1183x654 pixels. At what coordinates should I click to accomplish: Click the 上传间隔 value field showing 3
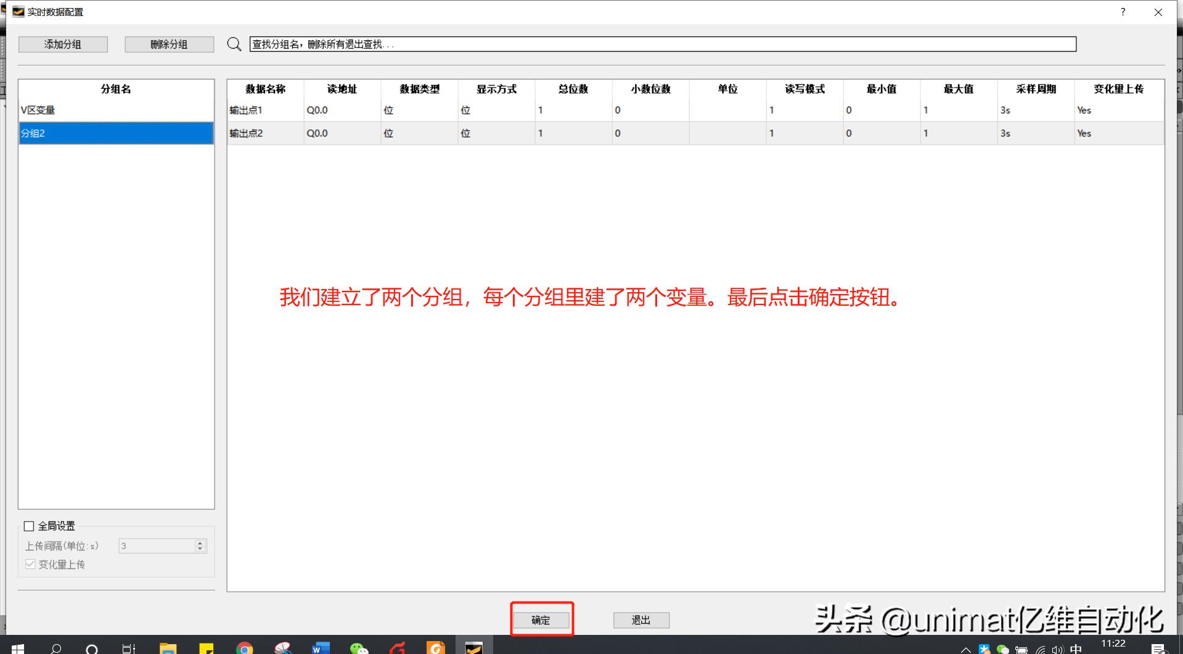(157, 546)
